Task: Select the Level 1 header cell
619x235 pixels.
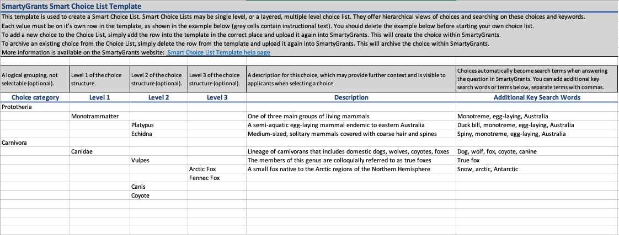Action: pos(99,97)
